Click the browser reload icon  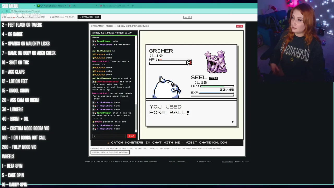(x=7, y=11)
